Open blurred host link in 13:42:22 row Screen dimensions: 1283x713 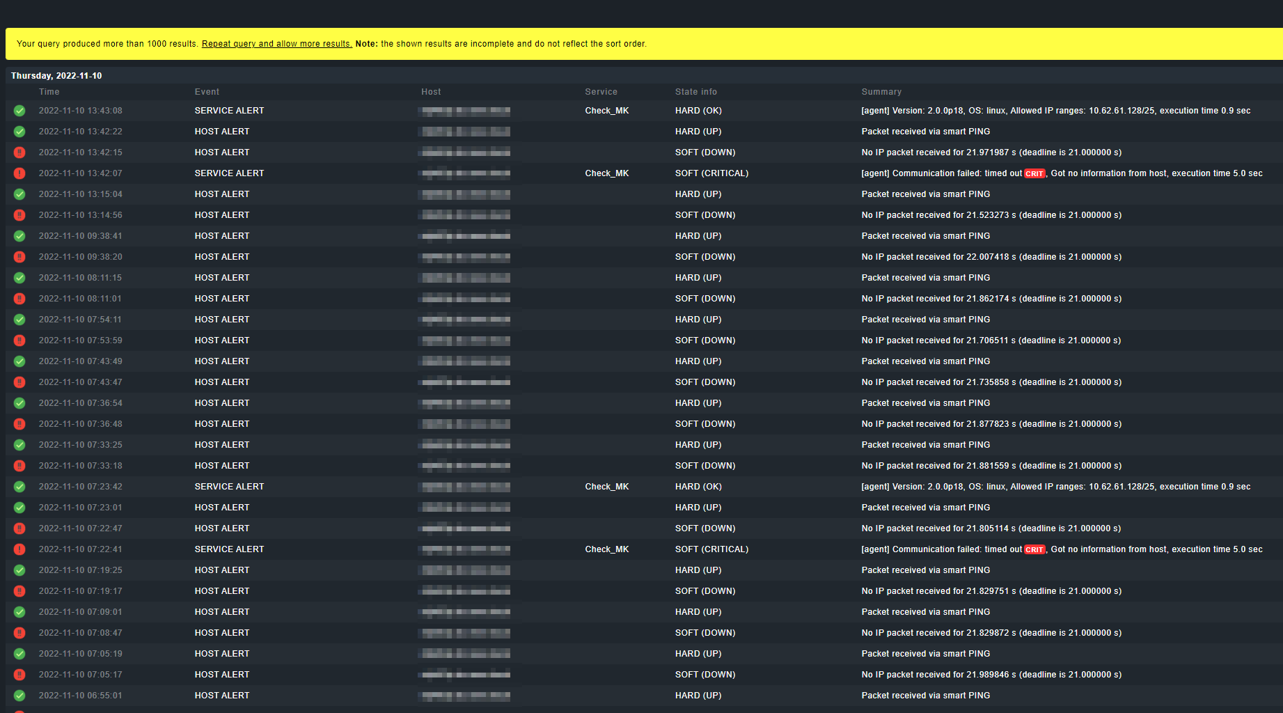466,132
